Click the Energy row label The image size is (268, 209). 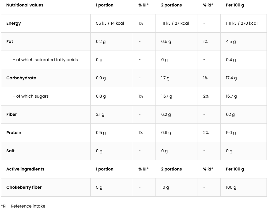[14, 23]
